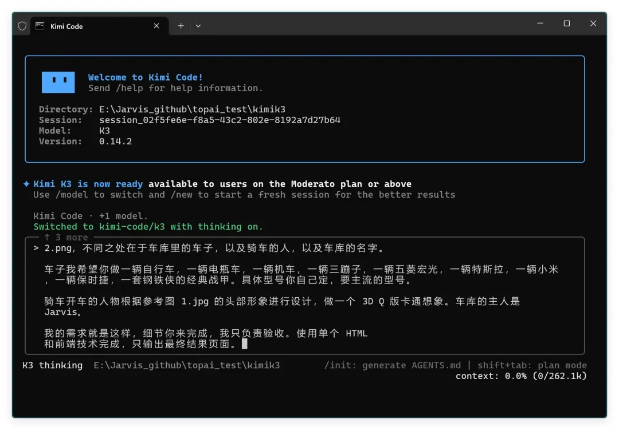Screen dimensions: 619x430
Task: Click the text line mentioning 自行车 and 特斯拉
Action: (301, 270)
